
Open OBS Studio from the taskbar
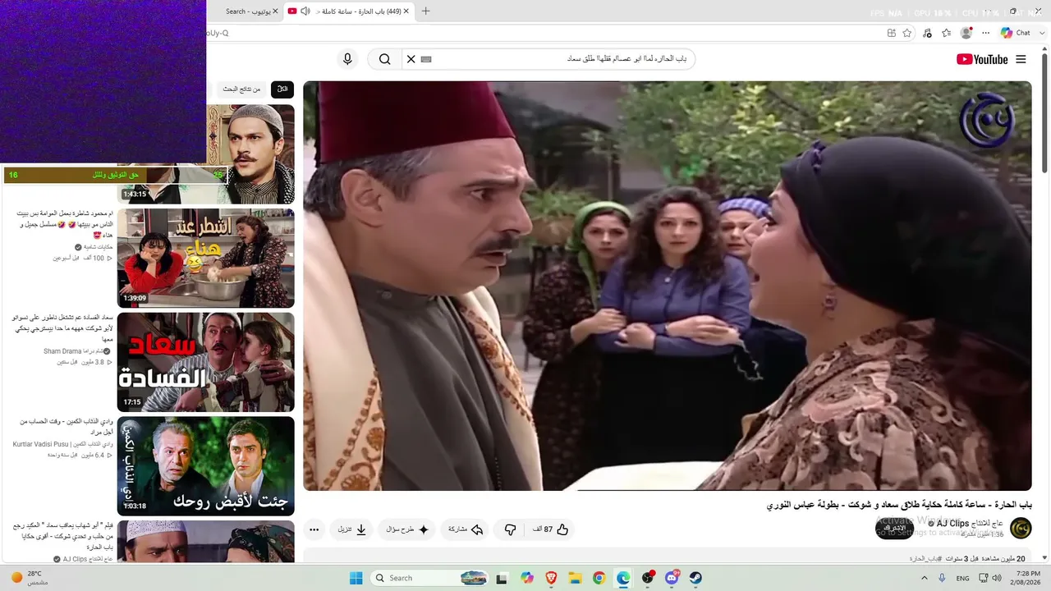pyautogui.click(x=648, y=578)
